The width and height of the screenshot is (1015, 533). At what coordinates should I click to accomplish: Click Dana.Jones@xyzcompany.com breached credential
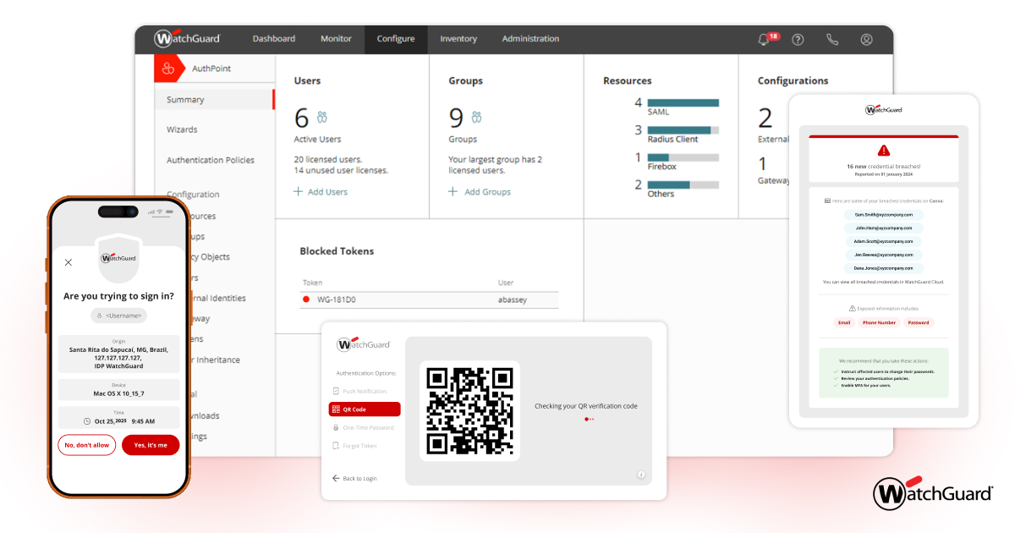[x=883, y=267]
